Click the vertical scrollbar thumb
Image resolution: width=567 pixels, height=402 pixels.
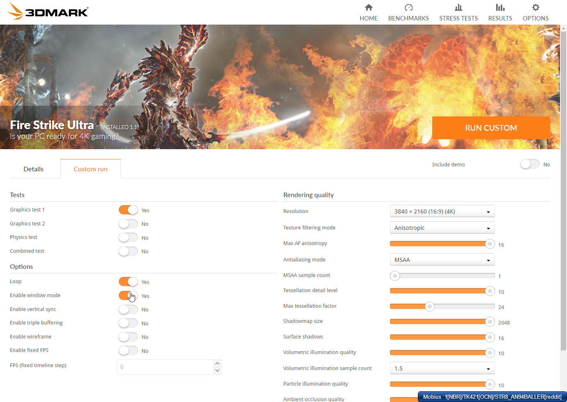pos(563,191)
